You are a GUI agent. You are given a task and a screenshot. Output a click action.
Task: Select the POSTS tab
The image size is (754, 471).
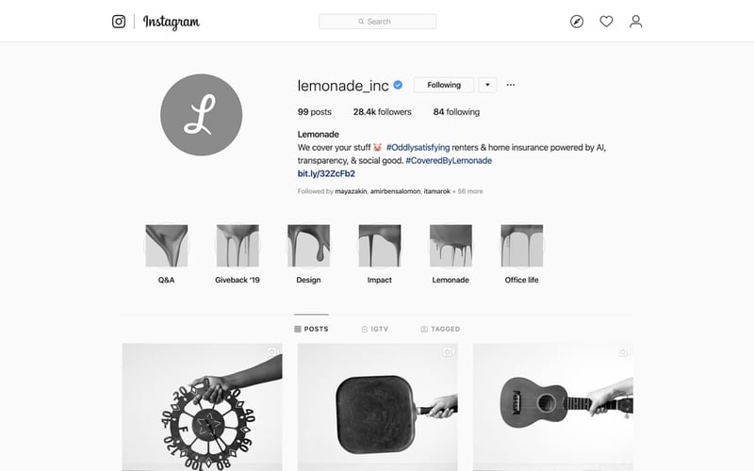(x=312, y=329)
